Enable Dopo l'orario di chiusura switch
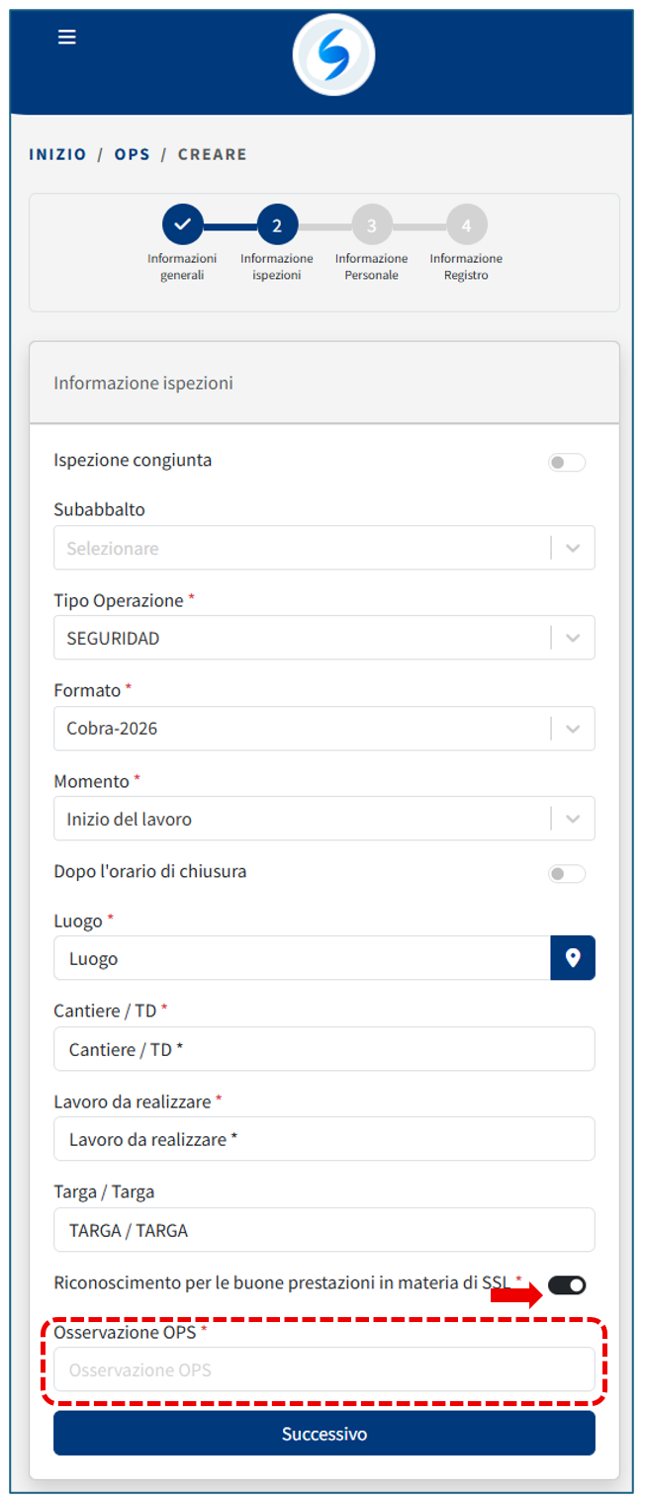Viewport: 645px width, 1502px height. point(567,873)
